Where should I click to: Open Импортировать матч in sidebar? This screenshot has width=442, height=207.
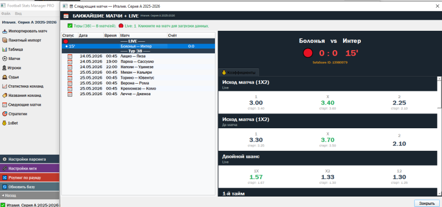(28, 31)
